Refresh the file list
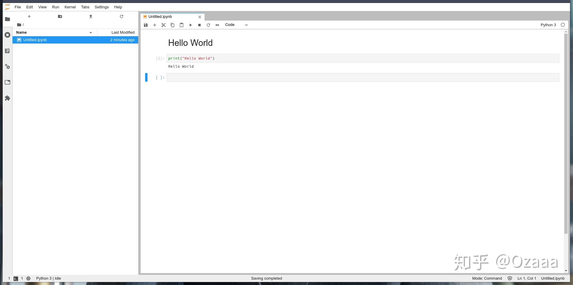This screenshot has height=285, width=573. point(121,16)
